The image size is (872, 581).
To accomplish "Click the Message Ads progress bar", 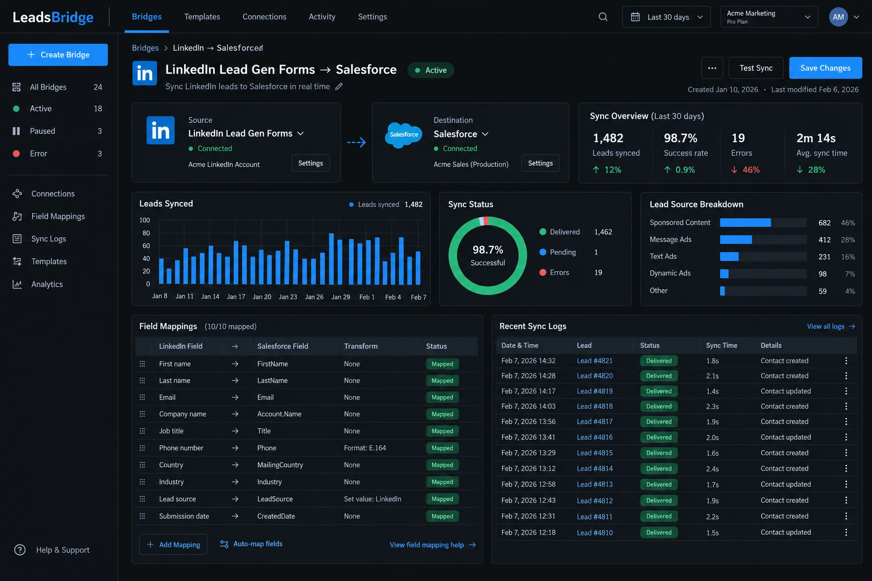I will coord(763,240).
